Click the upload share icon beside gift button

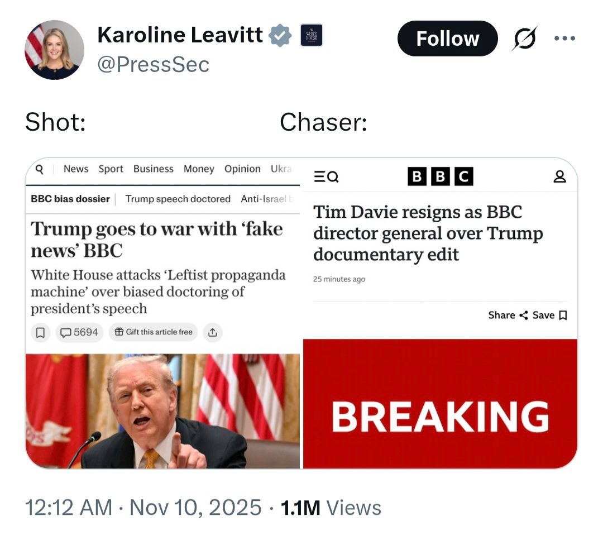click(x=213, y=332)
